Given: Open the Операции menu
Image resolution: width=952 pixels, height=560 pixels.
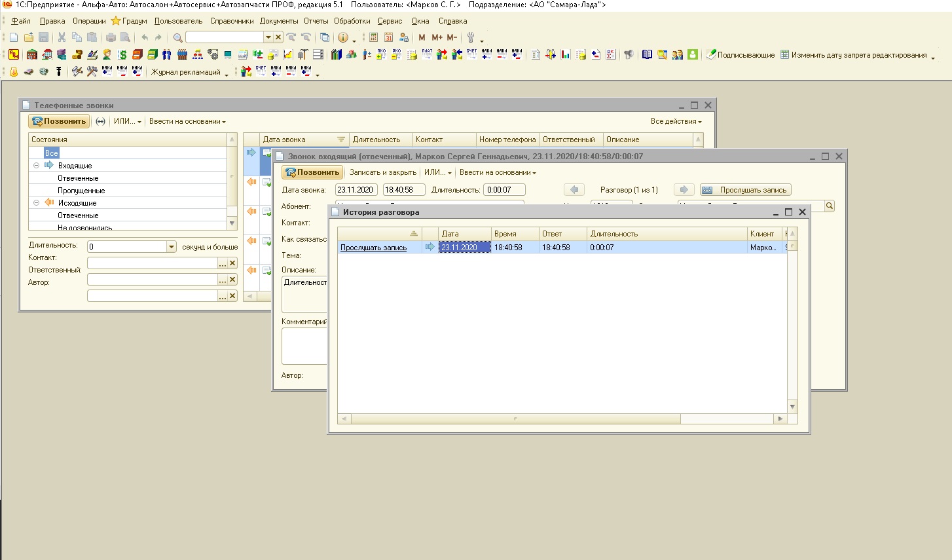Looking at the screenshot, I should click(x=89, y=21).
